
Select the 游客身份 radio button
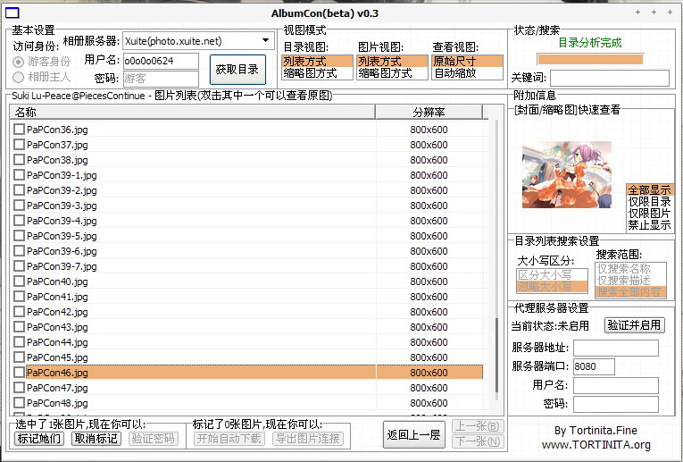(x=18, y=62)
